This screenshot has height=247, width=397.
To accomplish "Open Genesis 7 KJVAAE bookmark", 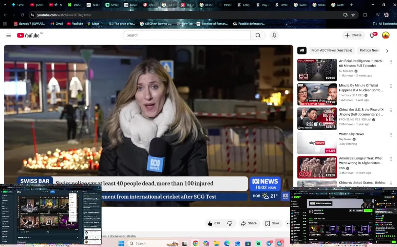I will click(x=30, y=24).
